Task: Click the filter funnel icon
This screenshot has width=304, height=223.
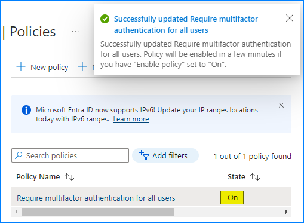Action: pos(144,155)
